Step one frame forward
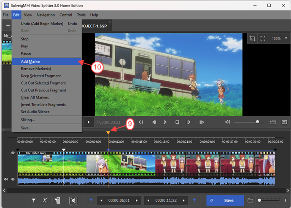Image resolution: width=291 pixels, height=208 pixels. point(189,122)
